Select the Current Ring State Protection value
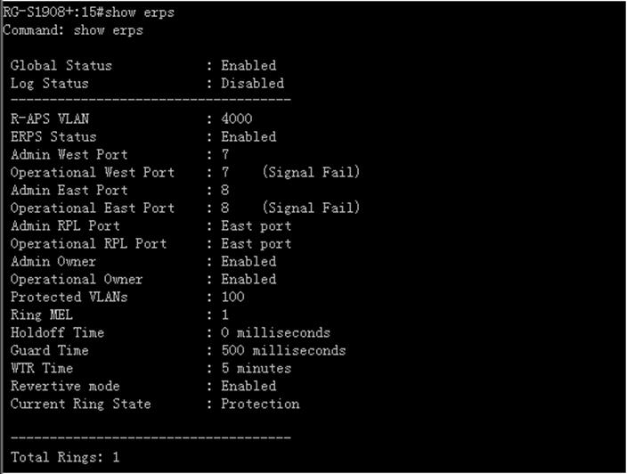 260,404
